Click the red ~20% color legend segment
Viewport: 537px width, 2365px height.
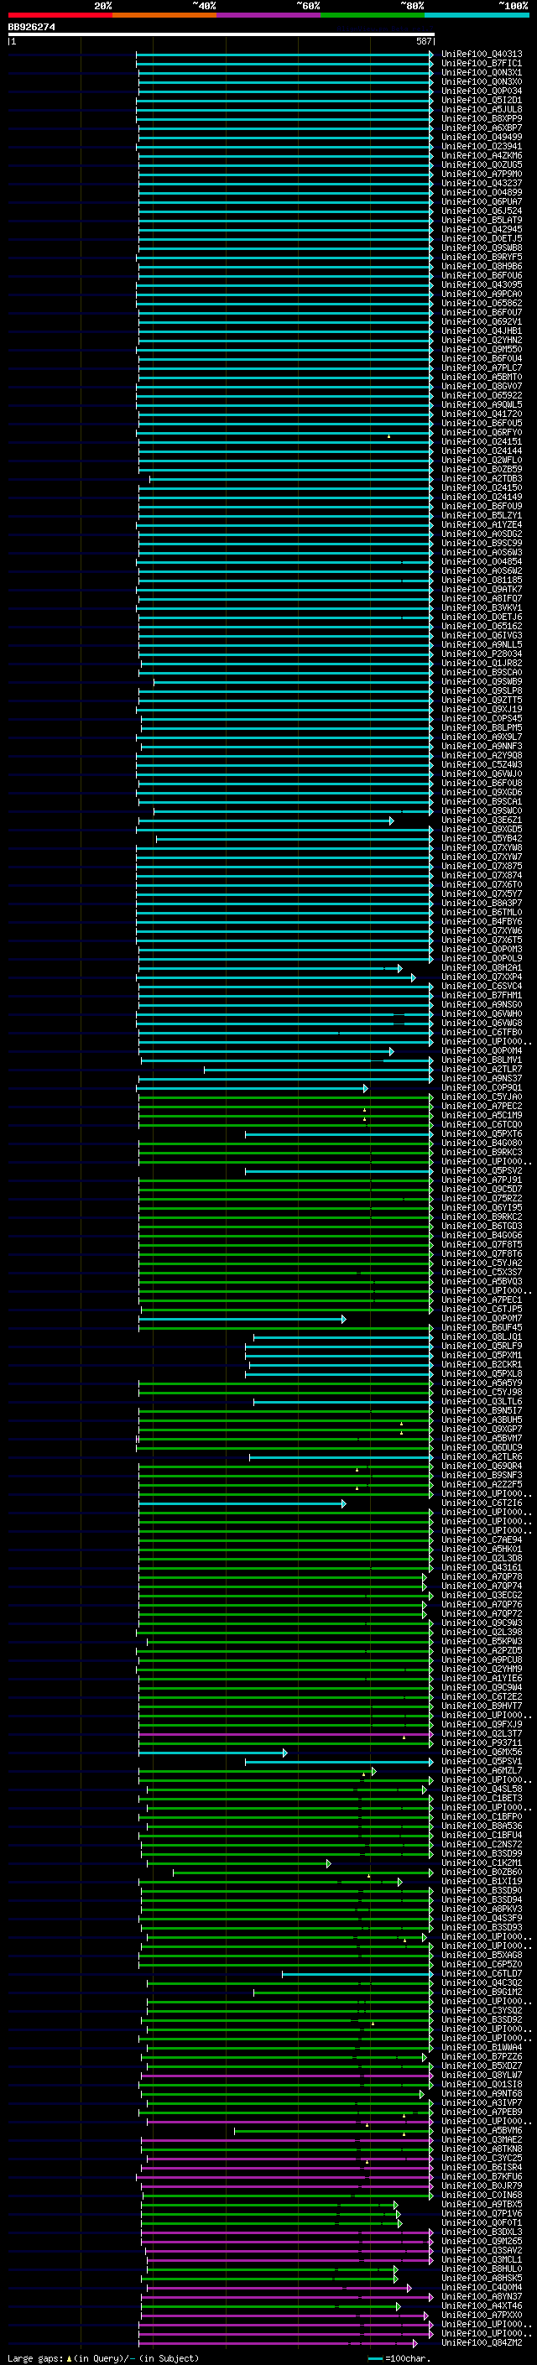click(x=60, y=15)
